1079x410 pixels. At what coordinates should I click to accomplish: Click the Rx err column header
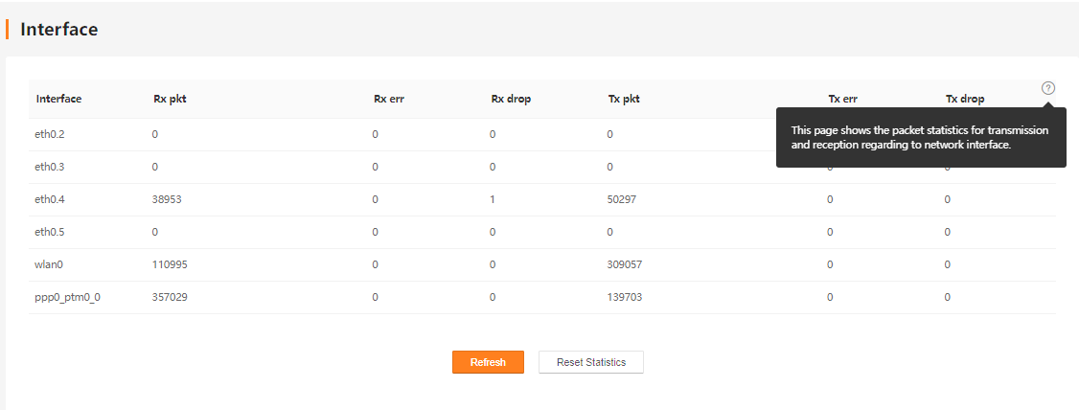click(389, 99)
